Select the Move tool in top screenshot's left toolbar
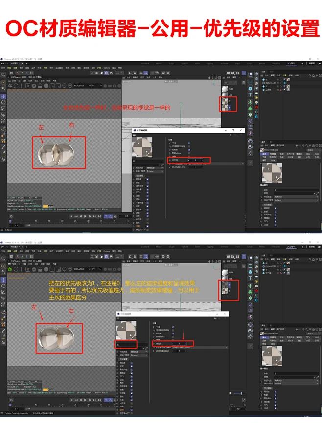 coord(3,96)
